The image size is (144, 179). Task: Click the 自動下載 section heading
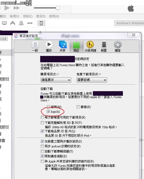47,89
